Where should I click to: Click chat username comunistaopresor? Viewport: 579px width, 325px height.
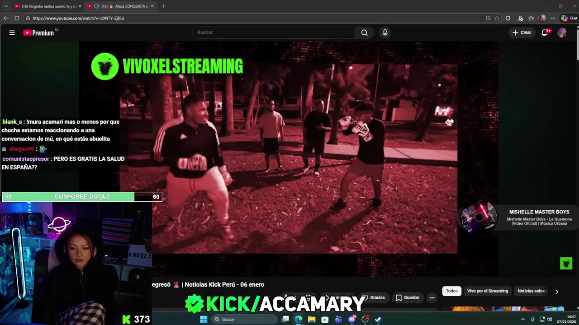pos(26,159)
